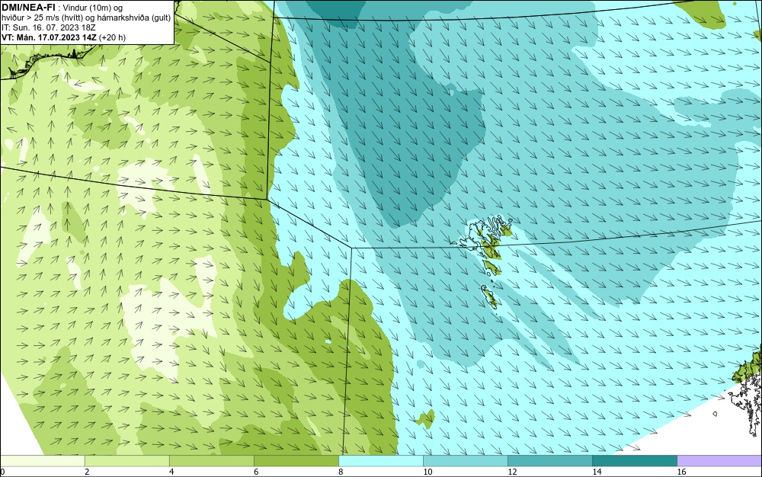This screenshot has height=477, width=762.
Task: Select the 10–12 m/s turquoise swatch
Action: click(465, 460)
